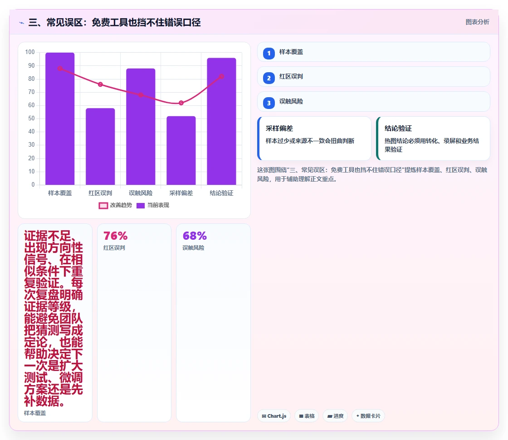The image size is (508, 440).
Task: Click the 76% 红区误判 data card
Action: [134, 323]
